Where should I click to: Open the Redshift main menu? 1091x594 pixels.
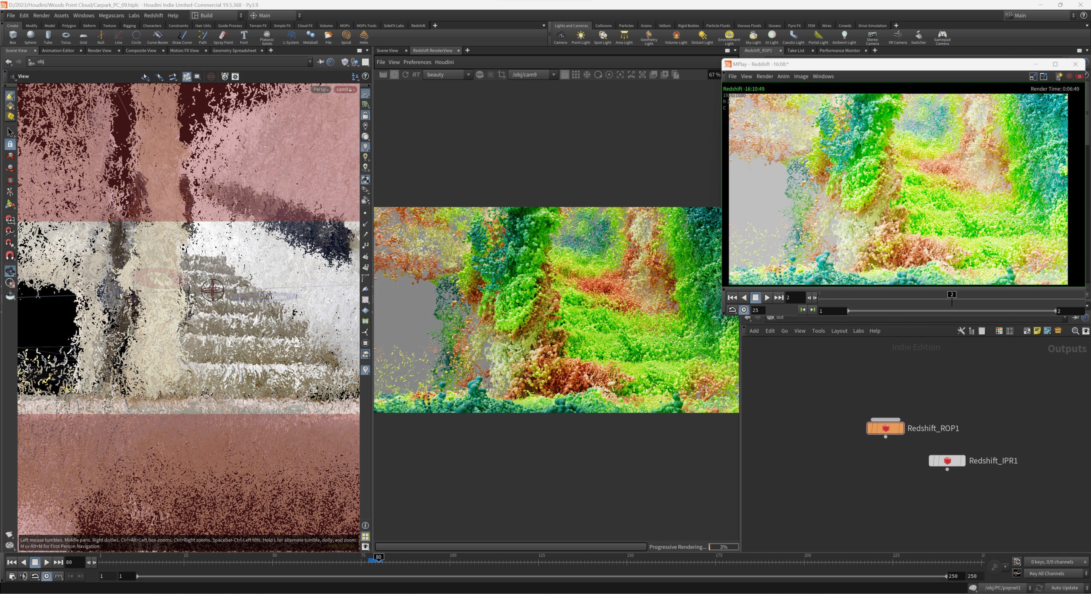153,15
